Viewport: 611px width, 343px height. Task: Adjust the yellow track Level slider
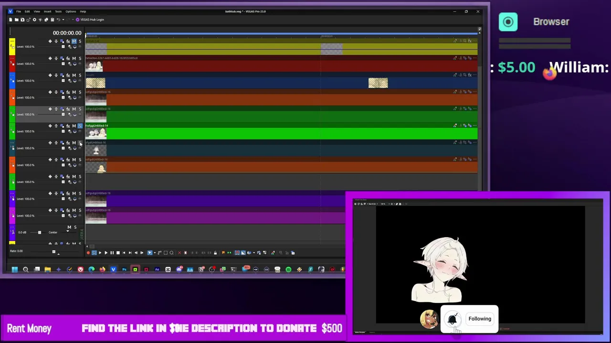[63, 47]
